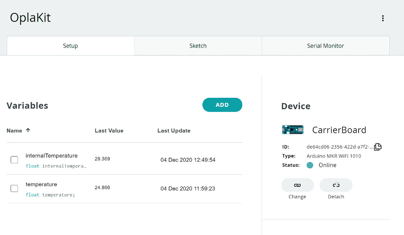This screenshot has width=404, height=235.
Task: Check the internalTemperature variable checkbox
Action: (x=15, y=160)
